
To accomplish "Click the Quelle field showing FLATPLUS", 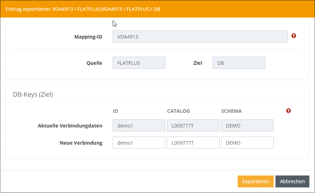I will click(x=139, y=63).
